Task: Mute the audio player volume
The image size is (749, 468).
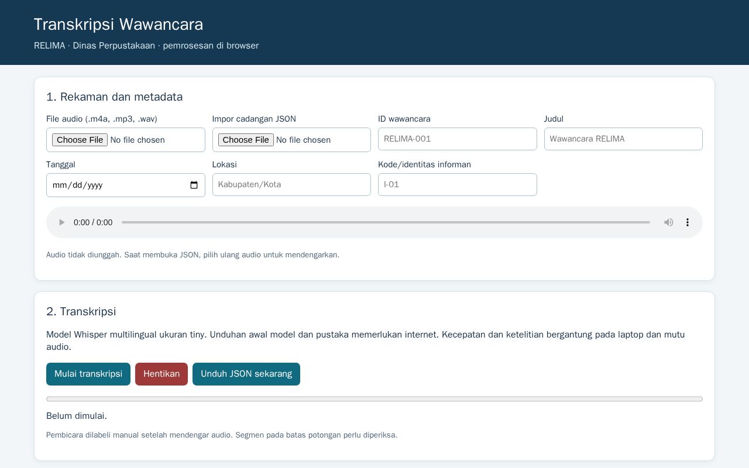Action: click(669, 222)
